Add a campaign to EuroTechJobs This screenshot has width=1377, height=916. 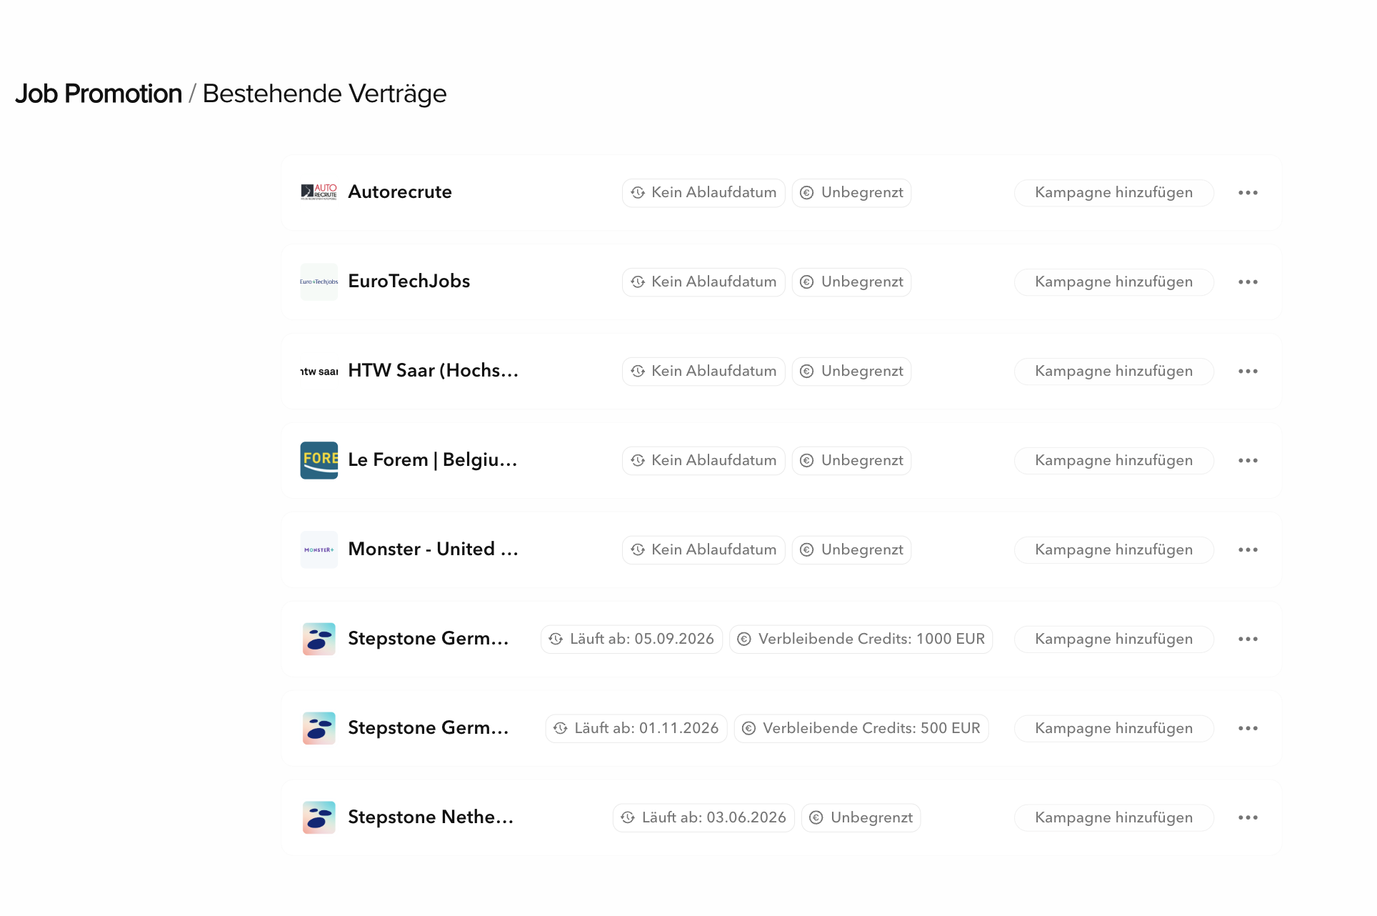(1113, 282)
